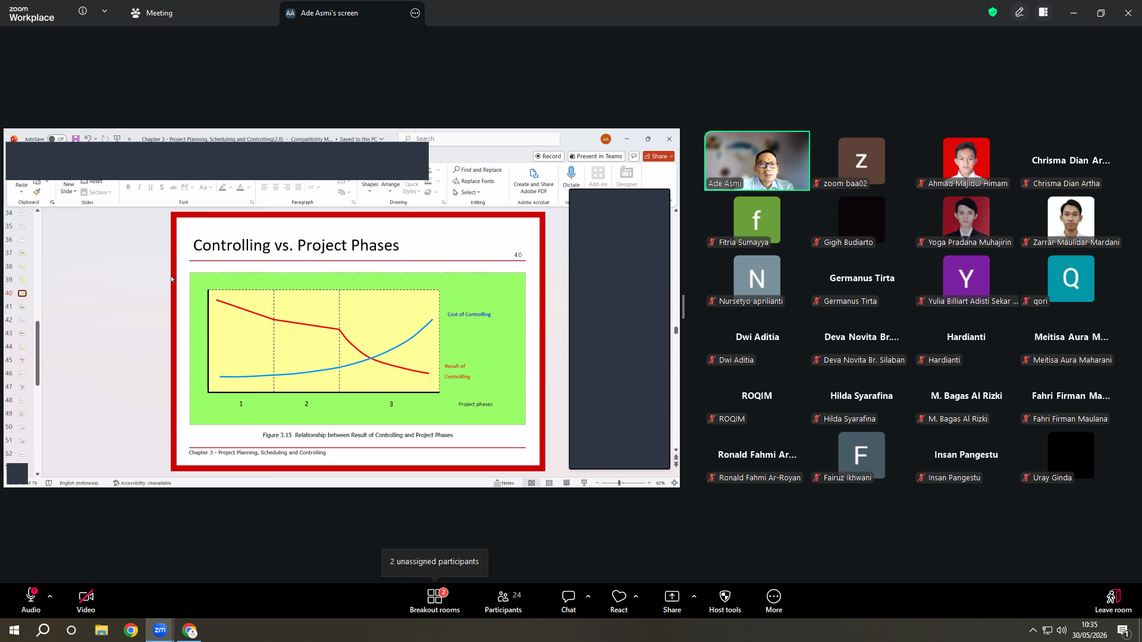The image size is (1142, 642).
Task: Open the New Slide dropdown
Action: (68, 188)
